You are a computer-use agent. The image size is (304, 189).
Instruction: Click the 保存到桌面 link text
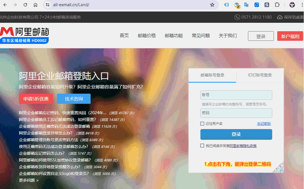(294, 17)
